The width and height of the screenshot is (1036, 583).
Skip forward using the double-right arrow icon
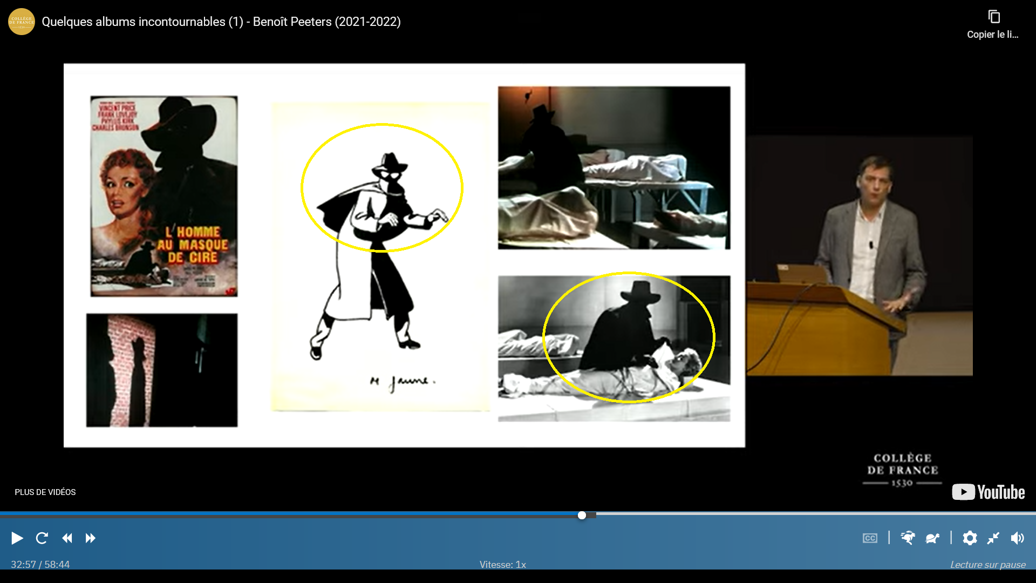tap(91, 538)
